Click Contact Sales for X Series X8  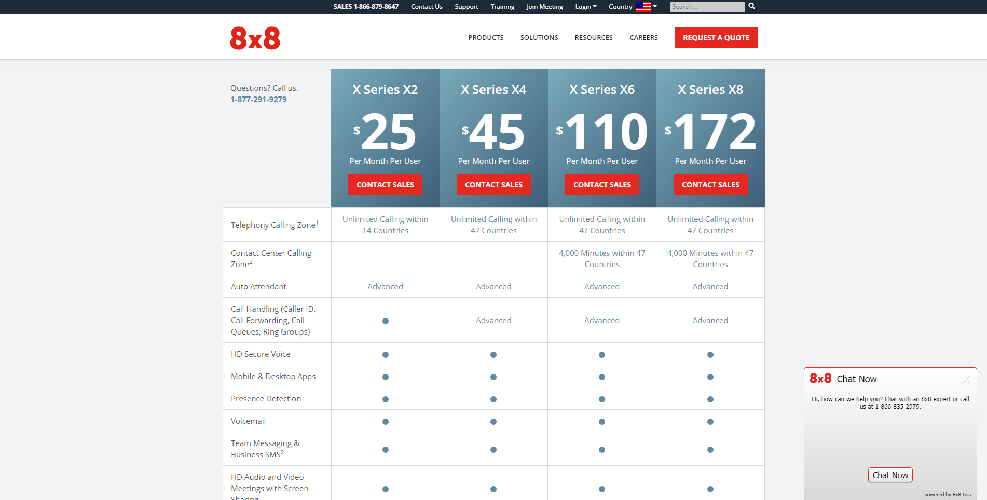click(710, 185)
